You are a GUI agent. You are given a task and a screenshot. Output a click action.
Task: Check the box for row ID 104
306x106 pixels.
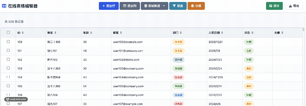pyautogui.click(x=8, y=77)
